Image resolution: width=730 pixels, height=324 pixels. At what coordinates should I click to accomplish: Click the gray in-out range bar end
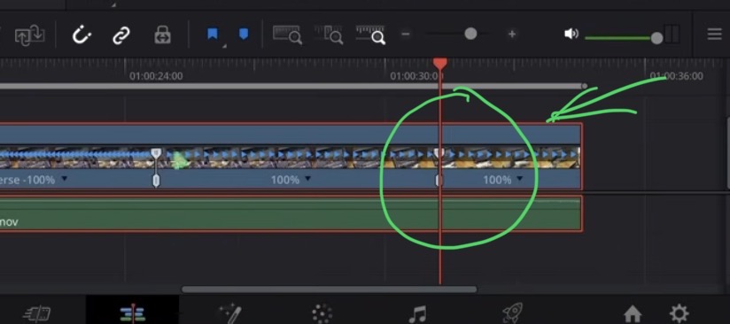coord(585,86)
